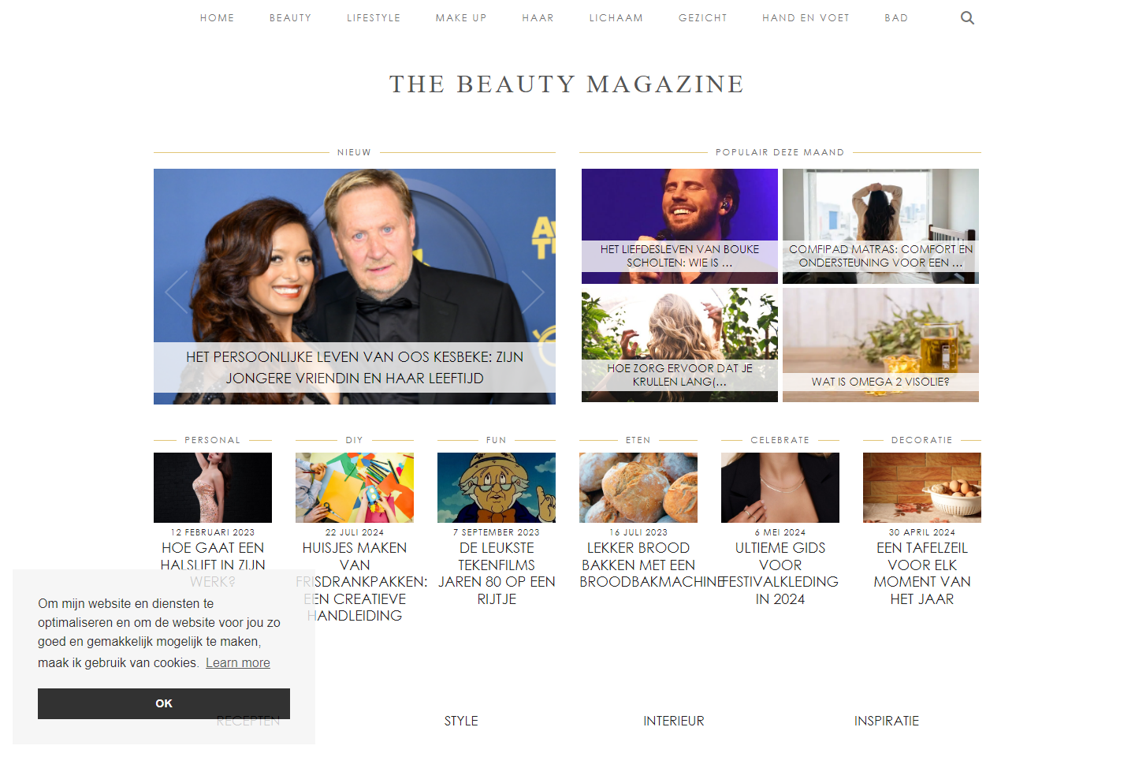Open the search magnifier icon
Viewport: 1135px width, 757px height.
pyautogui.click(x=967, y=18)
